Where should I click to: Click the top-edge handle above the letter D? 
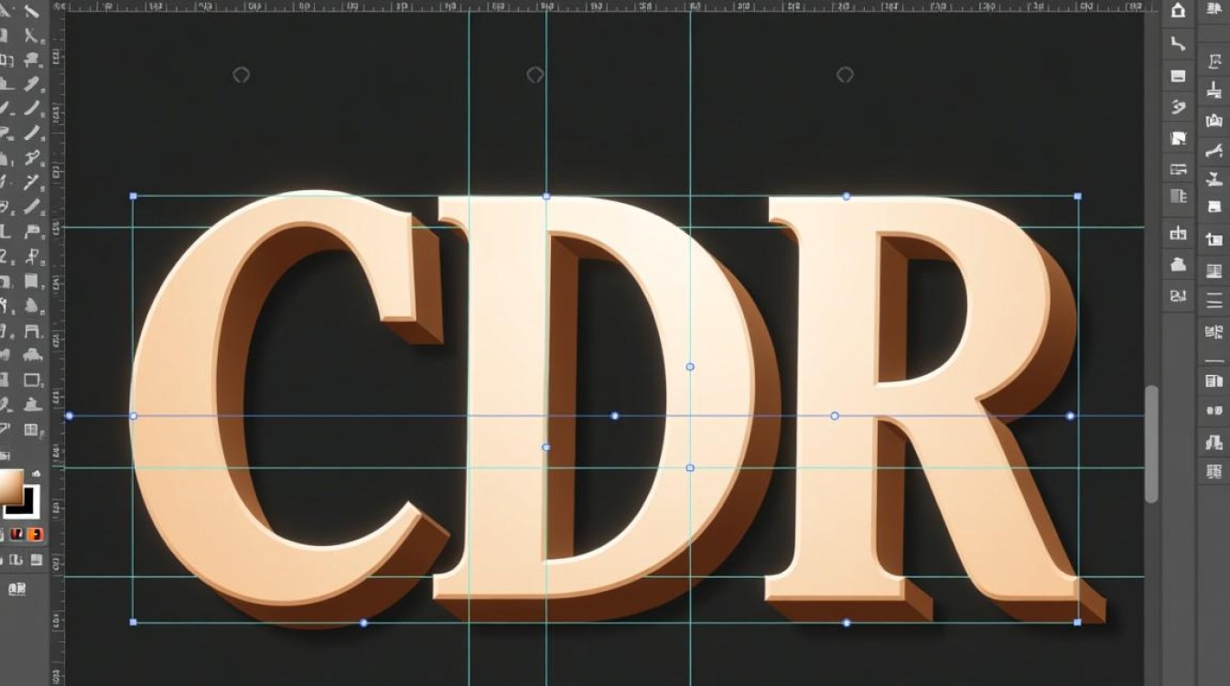546,196
